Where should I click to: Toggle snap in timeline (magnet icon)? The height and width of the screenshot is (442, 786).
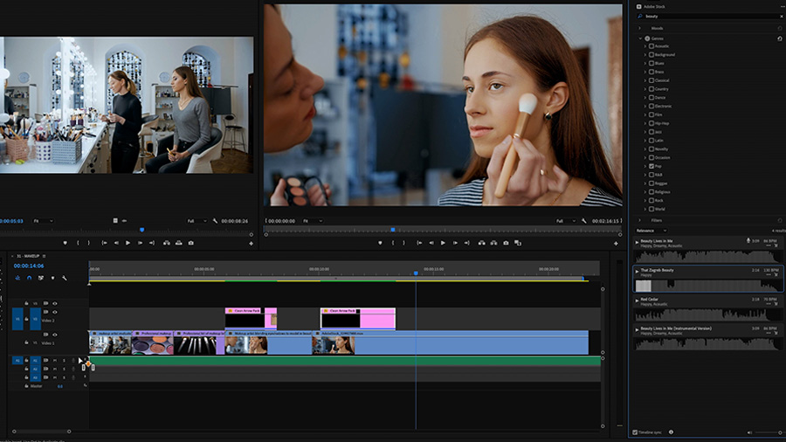coord(29,278)
